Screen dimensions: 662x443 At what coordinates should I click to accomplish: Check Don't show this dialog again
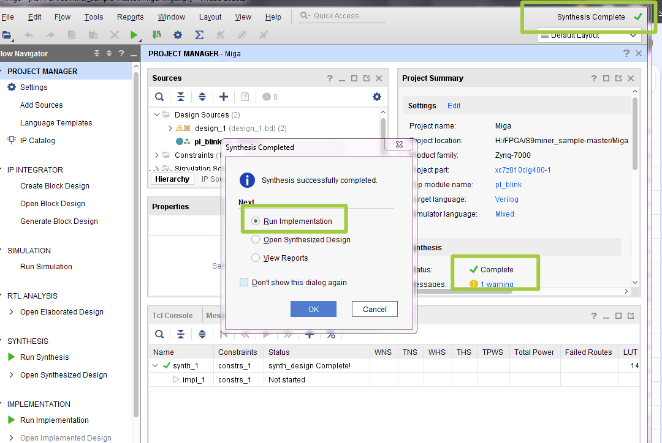244,282
